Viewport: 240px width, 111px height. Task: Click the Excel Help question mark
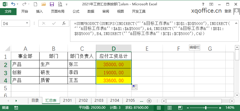[x=203, y=4]
